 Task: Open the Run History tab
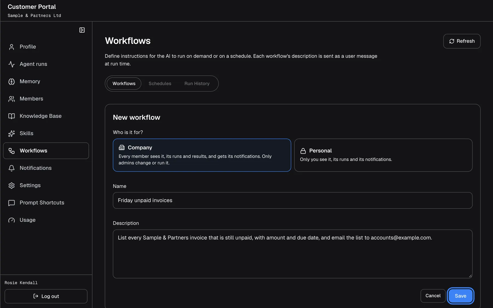click(197, 84)
